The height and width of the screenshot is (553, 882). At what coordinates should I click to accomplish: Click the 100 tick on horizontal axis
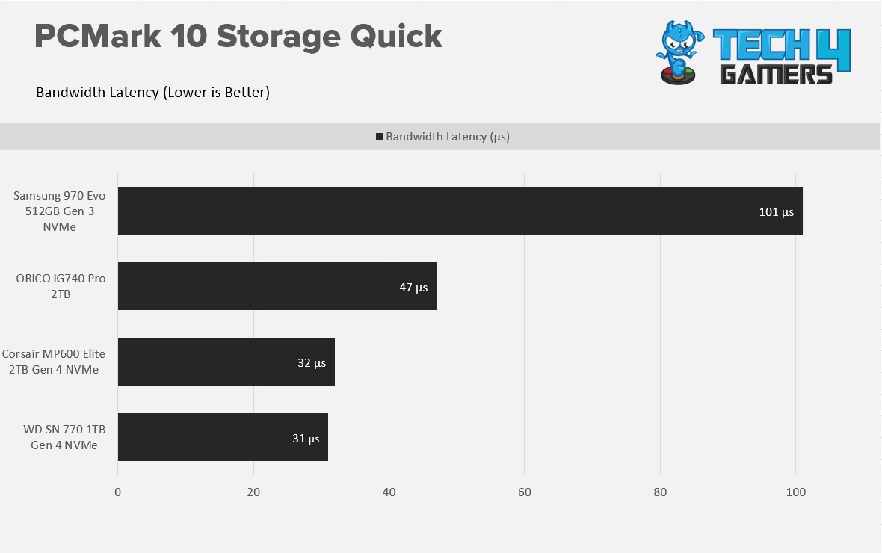pyautogui.click(x=795, y=492)
